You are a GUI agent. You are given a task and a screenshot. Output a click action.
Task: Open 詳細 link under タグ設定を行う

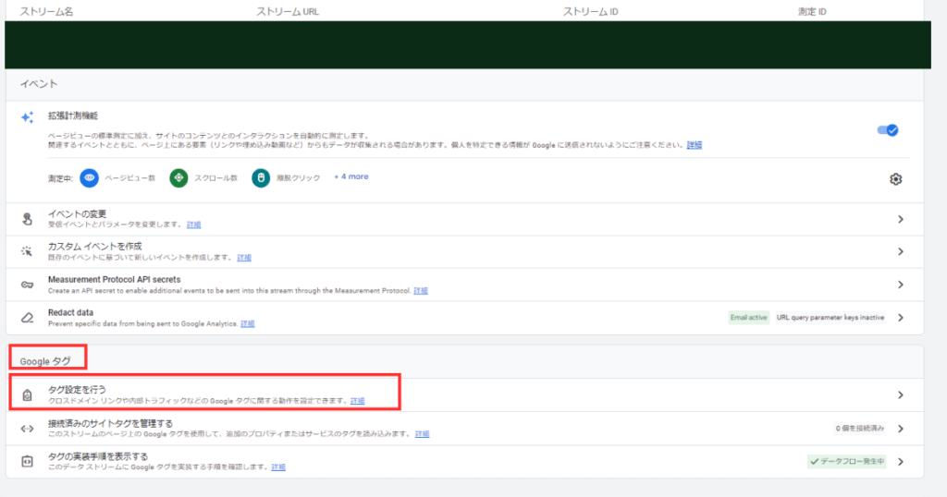(x=358, y=401)
